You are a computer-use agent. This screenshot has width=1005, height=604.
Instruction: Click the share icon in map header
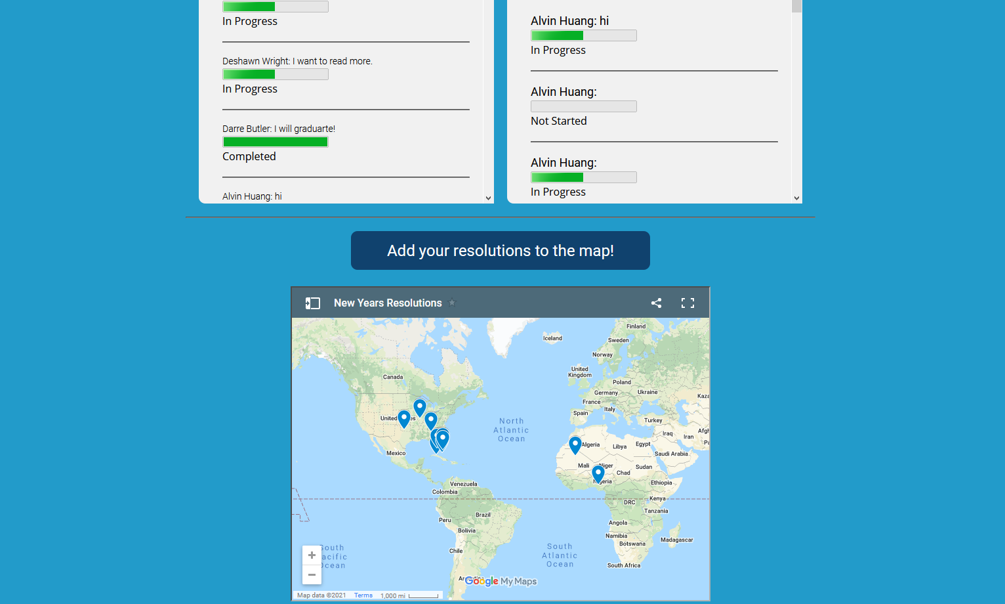pos(656,303)
